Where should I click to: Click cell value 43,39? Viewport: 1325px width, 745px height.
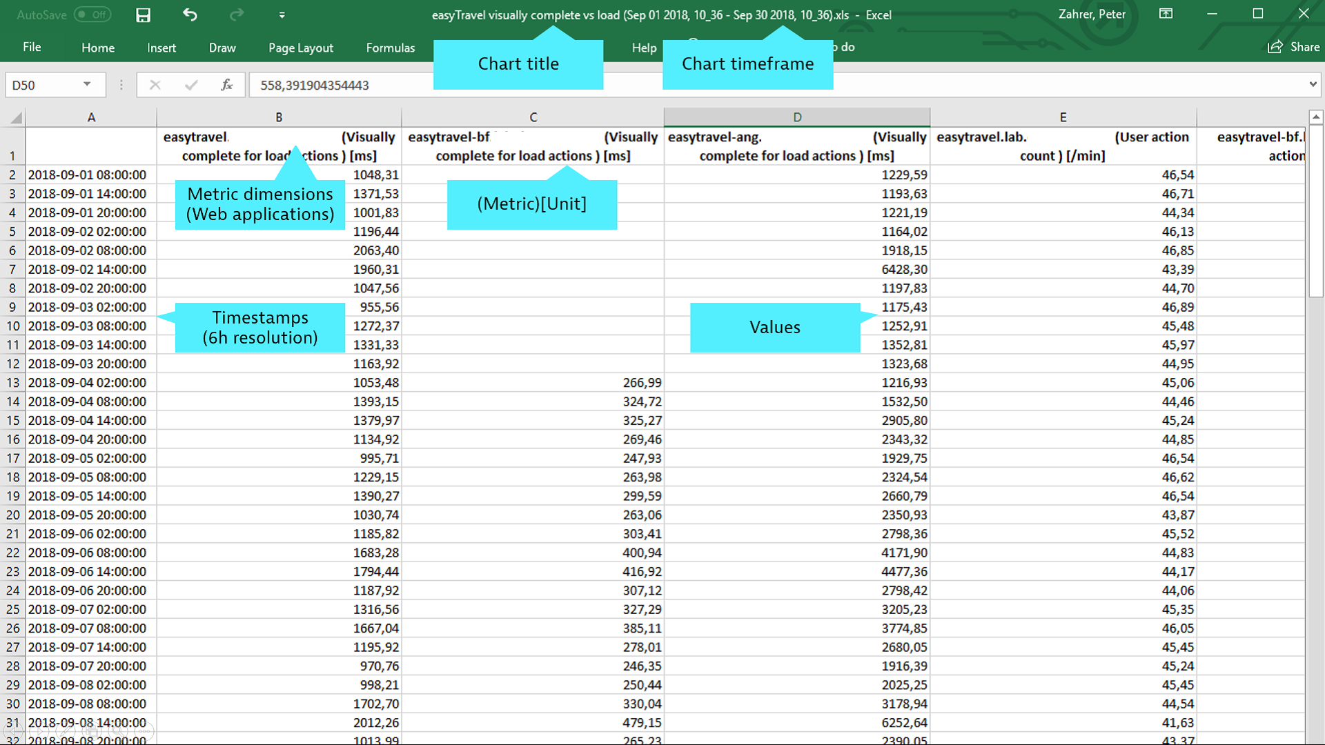(x=1063, y=270)
